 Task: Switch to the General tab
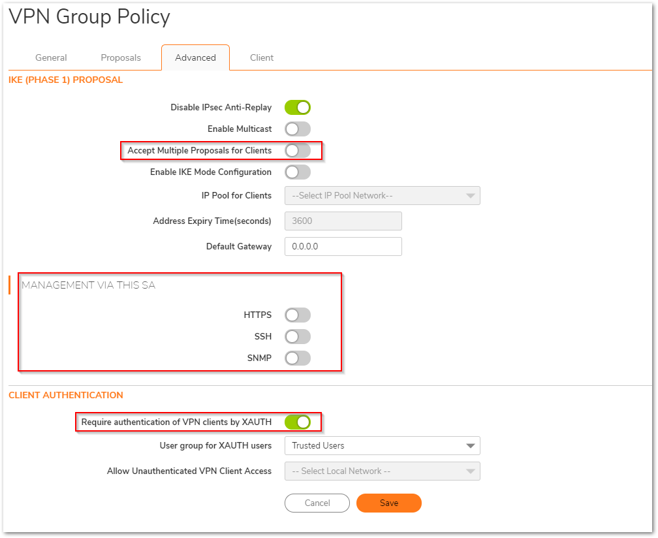[x=51, y=57]
